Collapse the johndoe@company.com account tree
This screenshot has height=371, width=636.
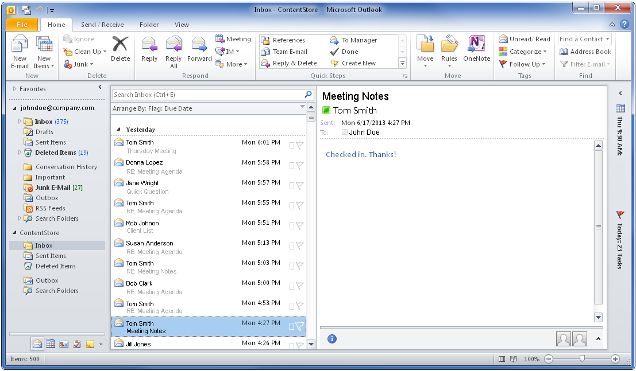(14, 108)
